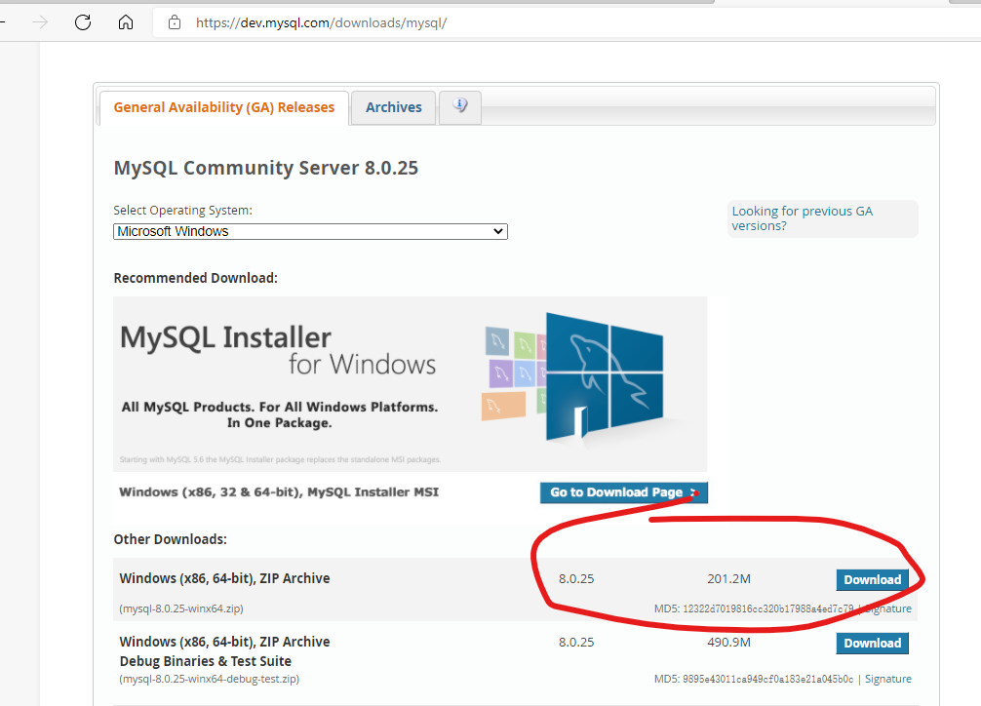Click Go to Download Page button
Screen dimensions: 981x706
point(624,492)
